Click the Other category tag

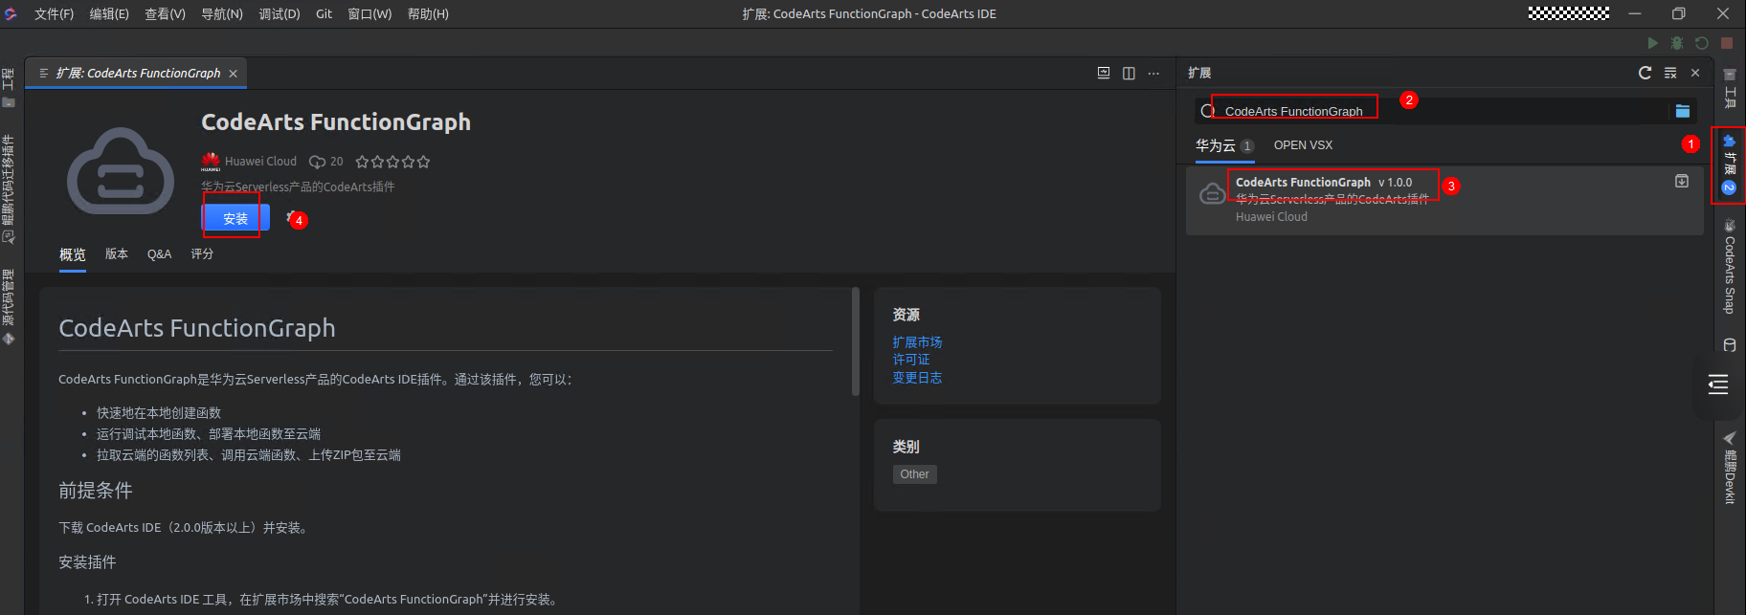coord(914,474)
